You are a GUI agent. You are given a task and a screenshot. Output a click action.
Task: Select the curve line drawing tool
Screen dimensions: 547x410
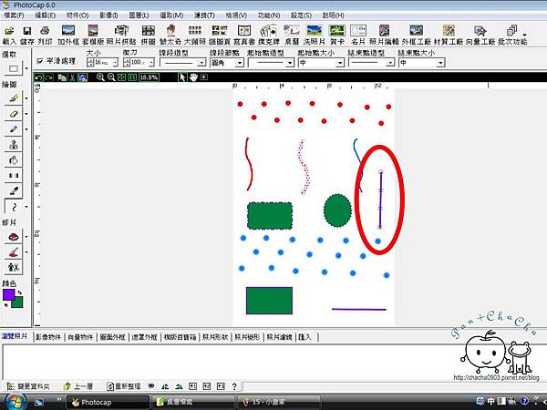click(x=14, y=207)
